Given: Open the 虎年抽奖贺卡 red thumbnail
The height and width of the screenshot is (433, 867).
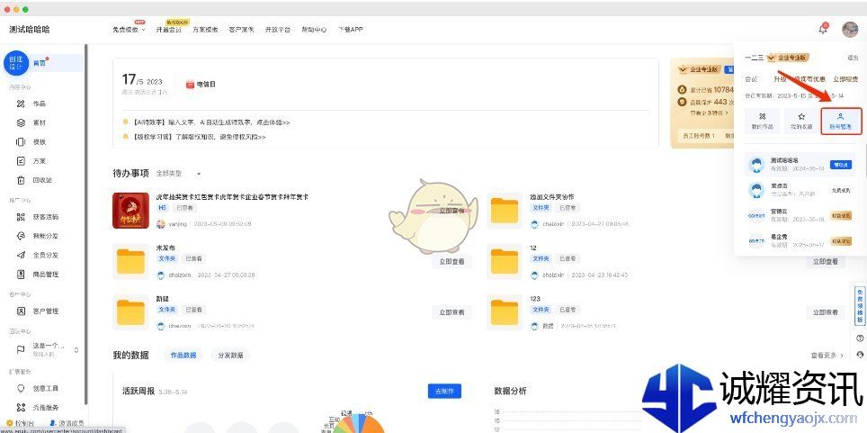Looking at the screenshot, I should tap(130, 211).
